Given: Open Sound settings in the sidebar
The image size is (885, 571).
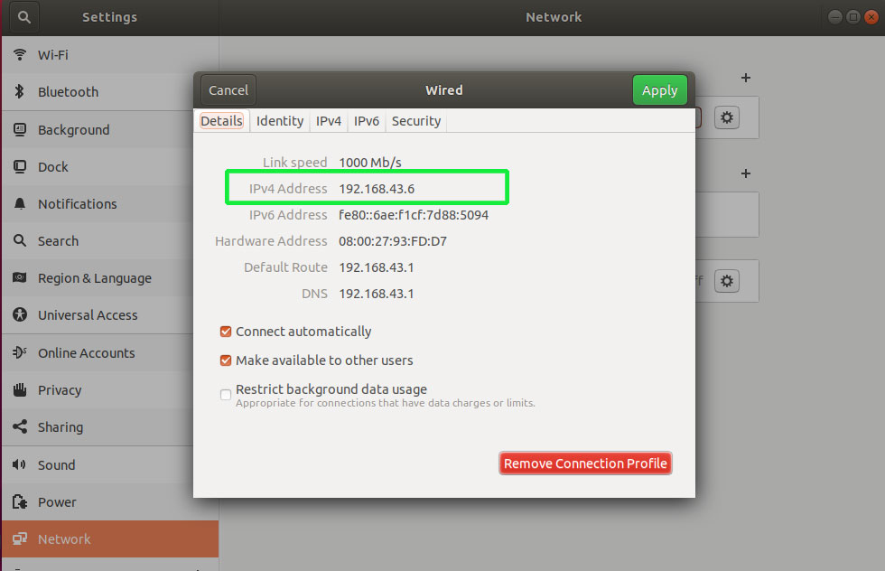Looking at the screenshot, I should 56,465.
